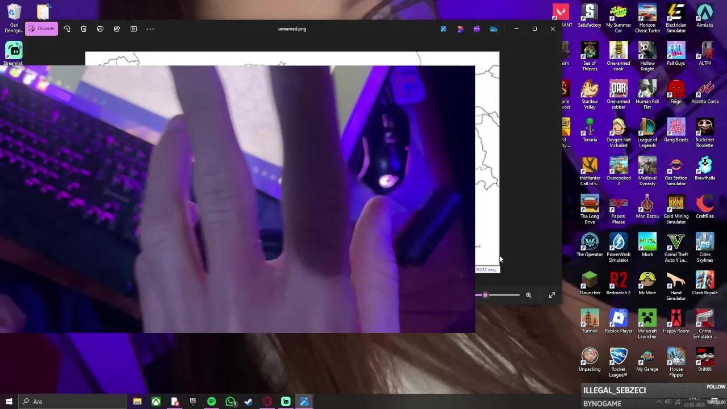Click the unnamed.png file title
This screenshot has width=727, height=409.
point(292,29)
